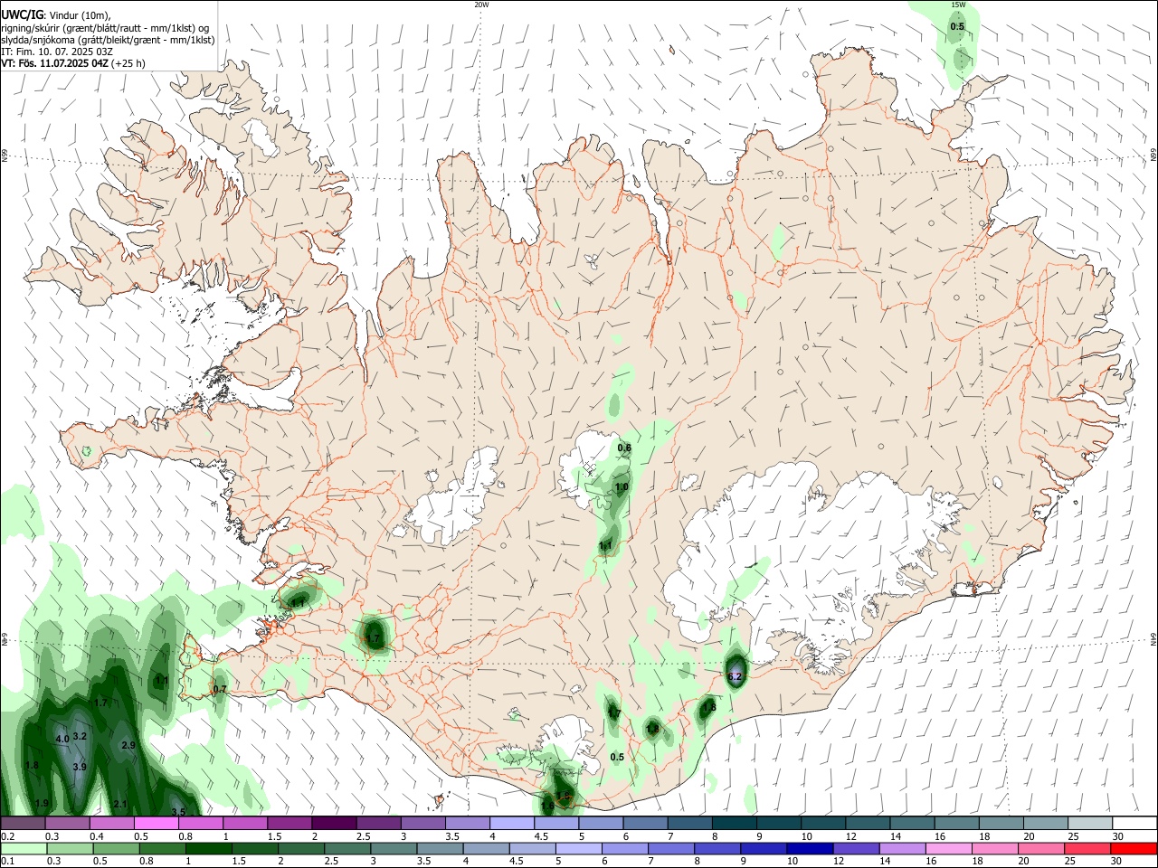This screenshot has width=1158, height=868.
Task: Click the 3.2 rainfall value offshore
Action: [80, 736]
